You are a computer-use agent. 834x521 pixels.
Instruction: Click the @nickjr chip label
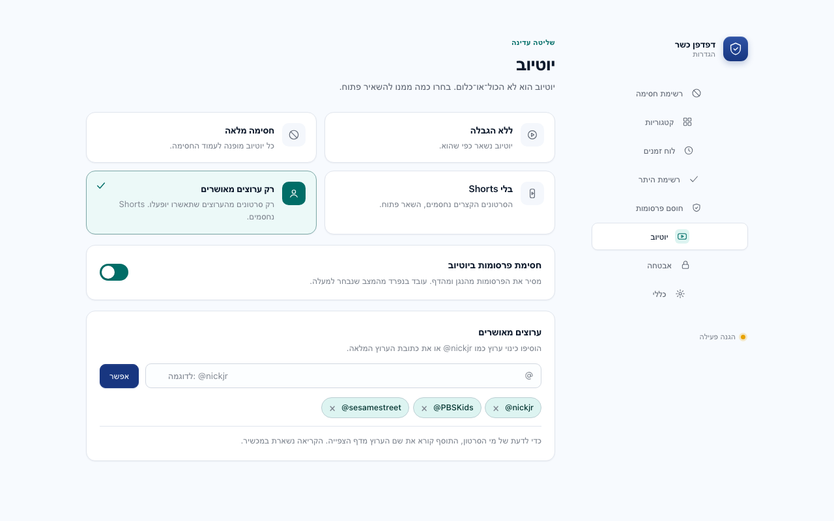coord(519,408)
